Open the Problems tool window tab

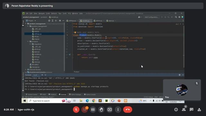(52, 94)
